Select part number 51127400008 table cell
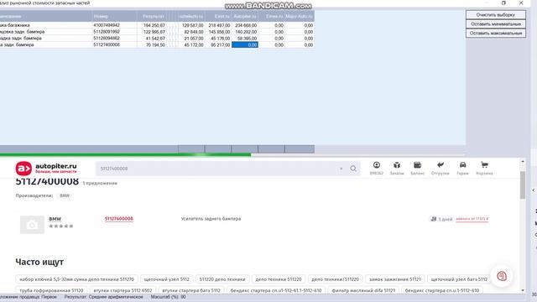Image resolution: width=537 pixels, height=302 pixels. [114, 44]
